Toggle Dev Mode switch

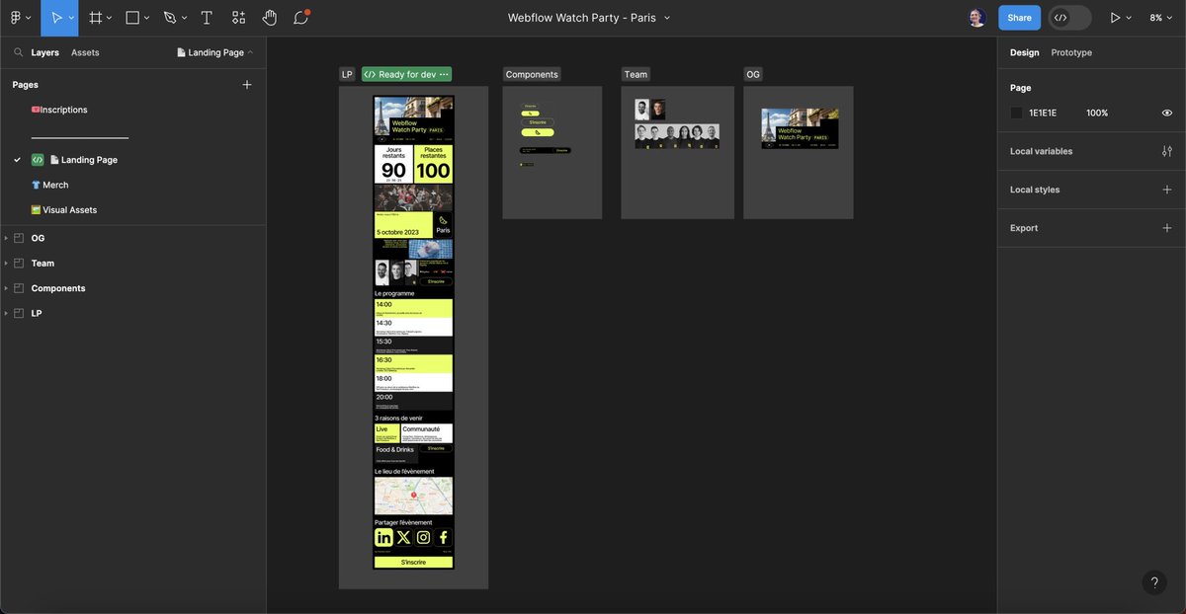click(x=1069, y=18)
